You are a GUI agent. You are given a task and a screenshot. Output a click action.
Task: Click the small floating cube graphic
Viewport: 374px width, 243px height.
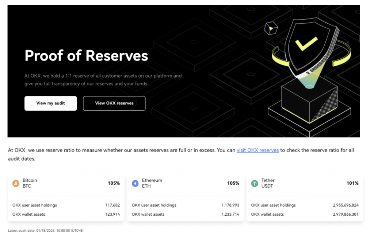click(271, 28)
